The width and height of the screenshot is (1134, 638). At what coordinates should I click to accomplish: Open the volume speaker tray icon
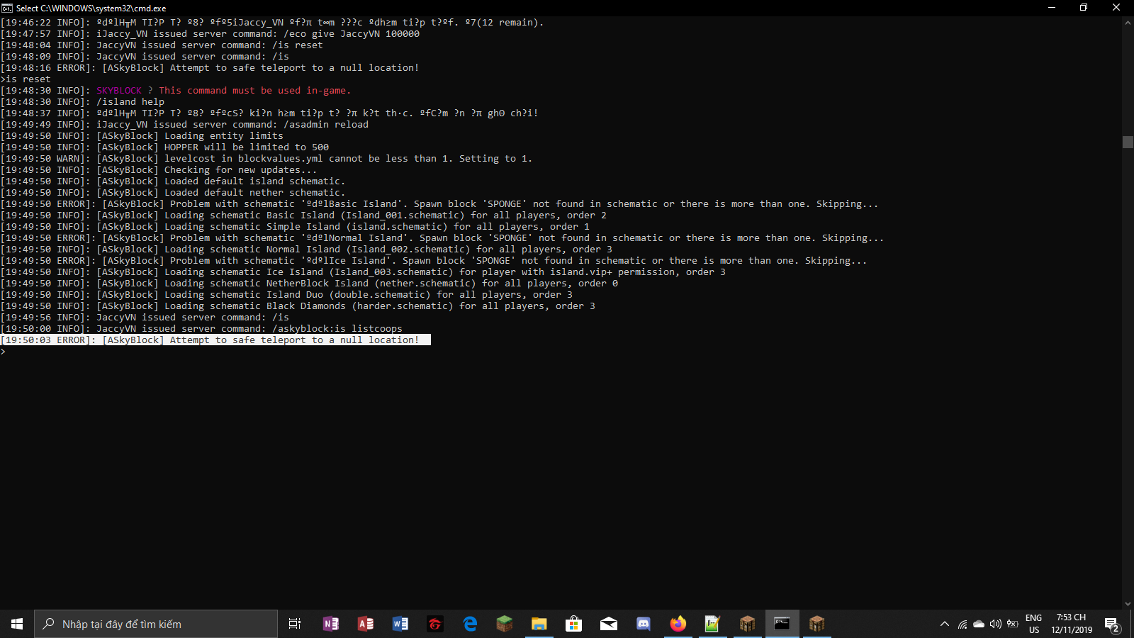tap(996, 624)
